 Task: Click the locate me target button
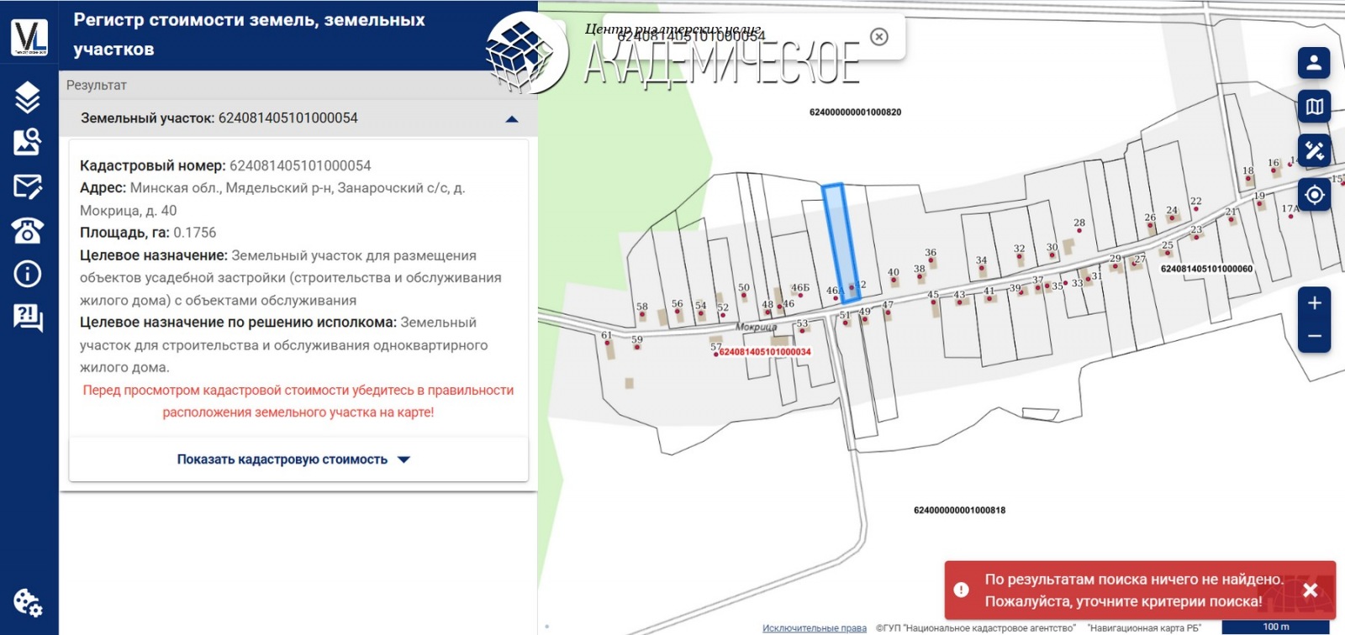pos(1314,195)
